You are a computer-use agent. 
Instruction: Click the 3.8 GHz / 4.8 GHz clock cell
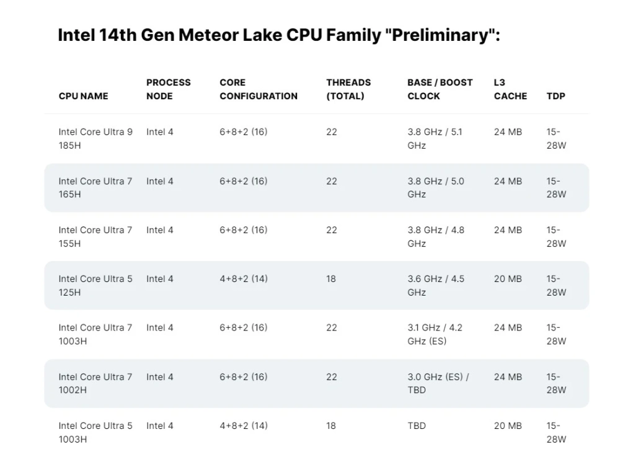[435, 237]
